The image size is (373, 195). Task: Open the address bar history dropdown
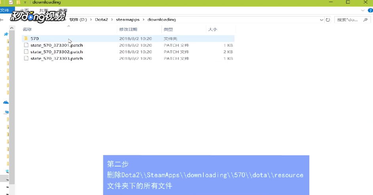pyautogui.click(x=321, y=20)
